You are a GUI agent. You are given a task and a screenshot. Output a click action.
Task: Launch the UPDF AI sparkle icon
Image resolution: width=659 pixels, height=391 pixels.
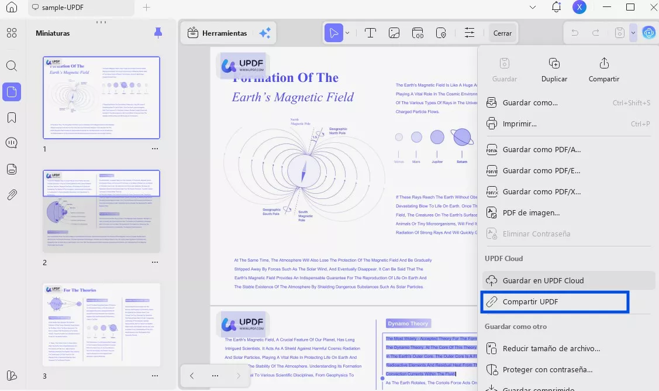coord(265,33)
